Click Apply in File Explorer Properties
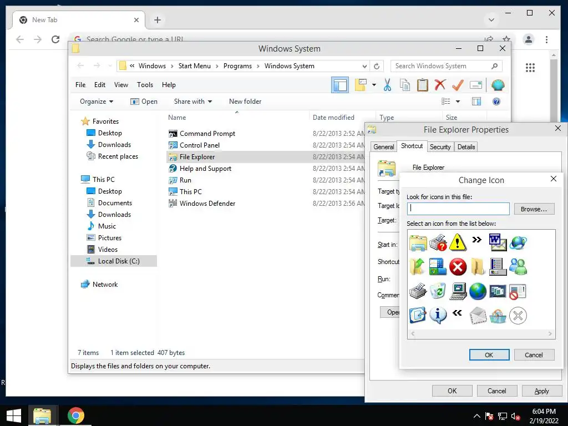Screen dimensions: 568x426 point(541,391)
